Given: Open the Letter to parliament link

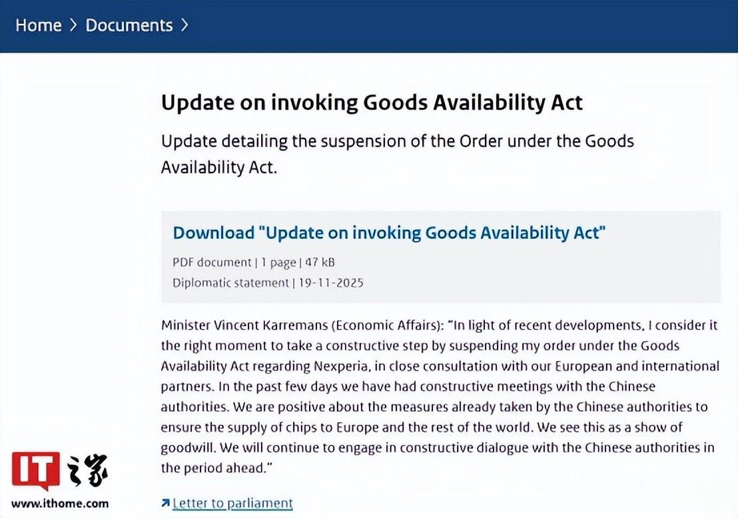Looking at the screenshot, I should coord(232,503).
